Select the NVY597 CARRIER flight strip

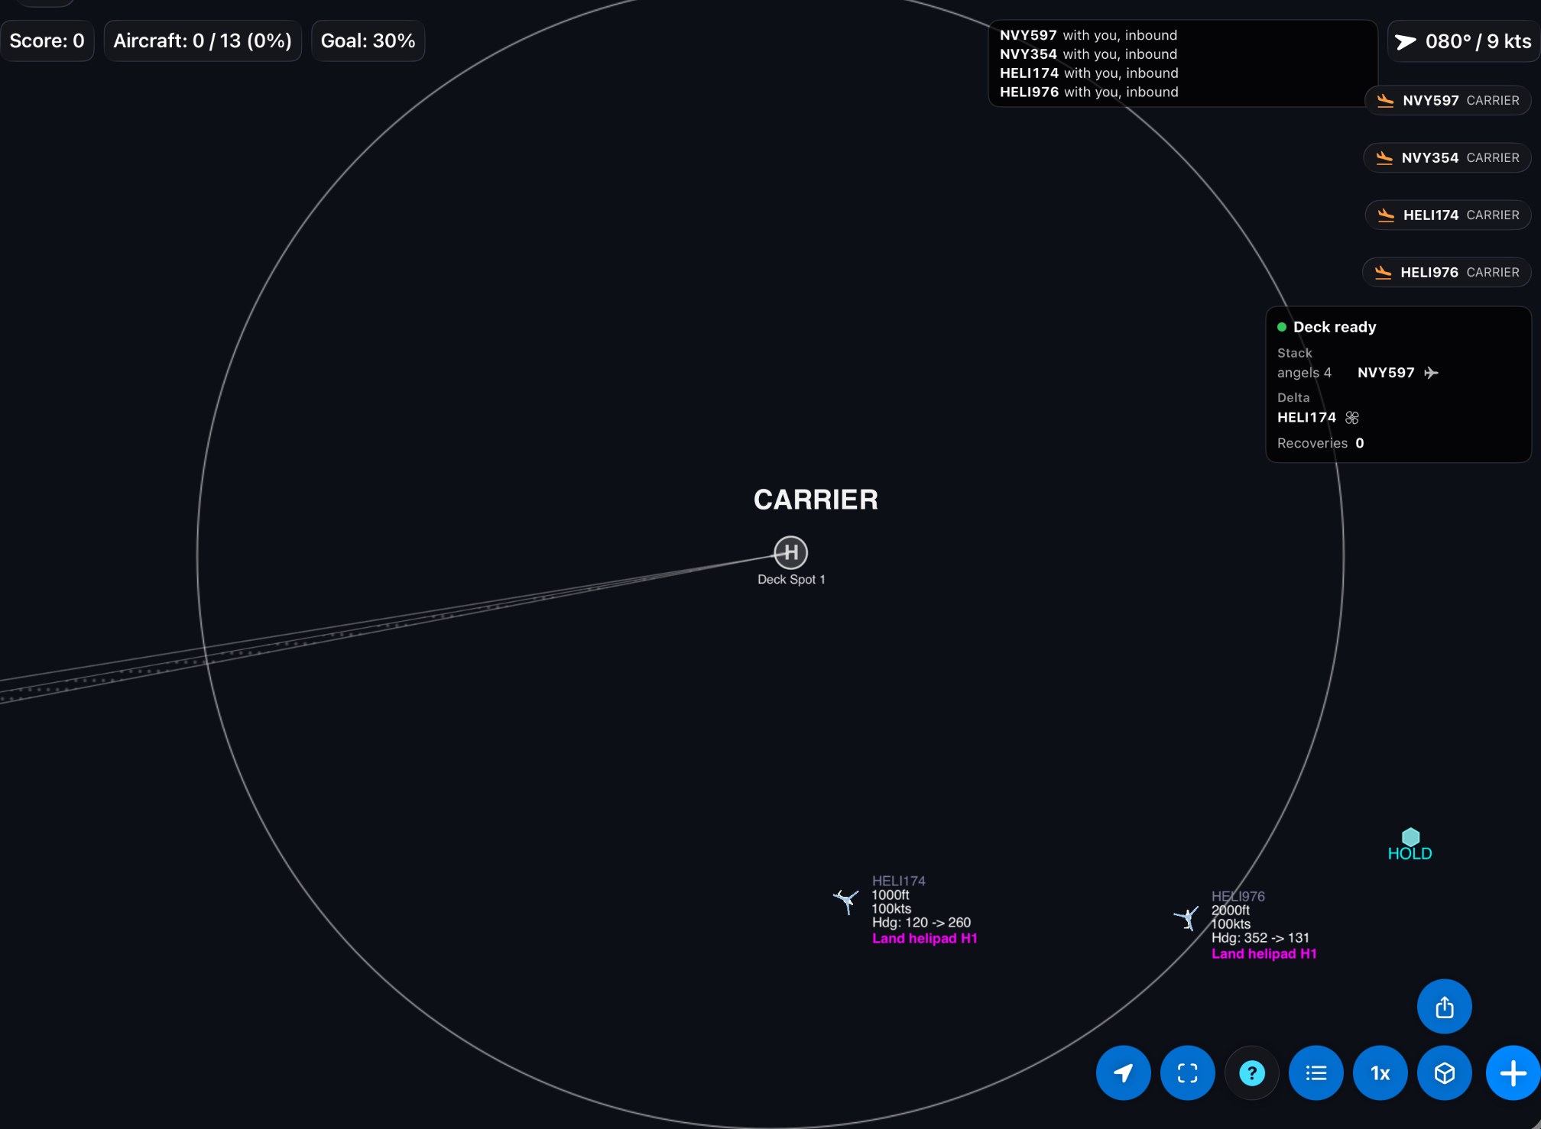pos(1448,100)
